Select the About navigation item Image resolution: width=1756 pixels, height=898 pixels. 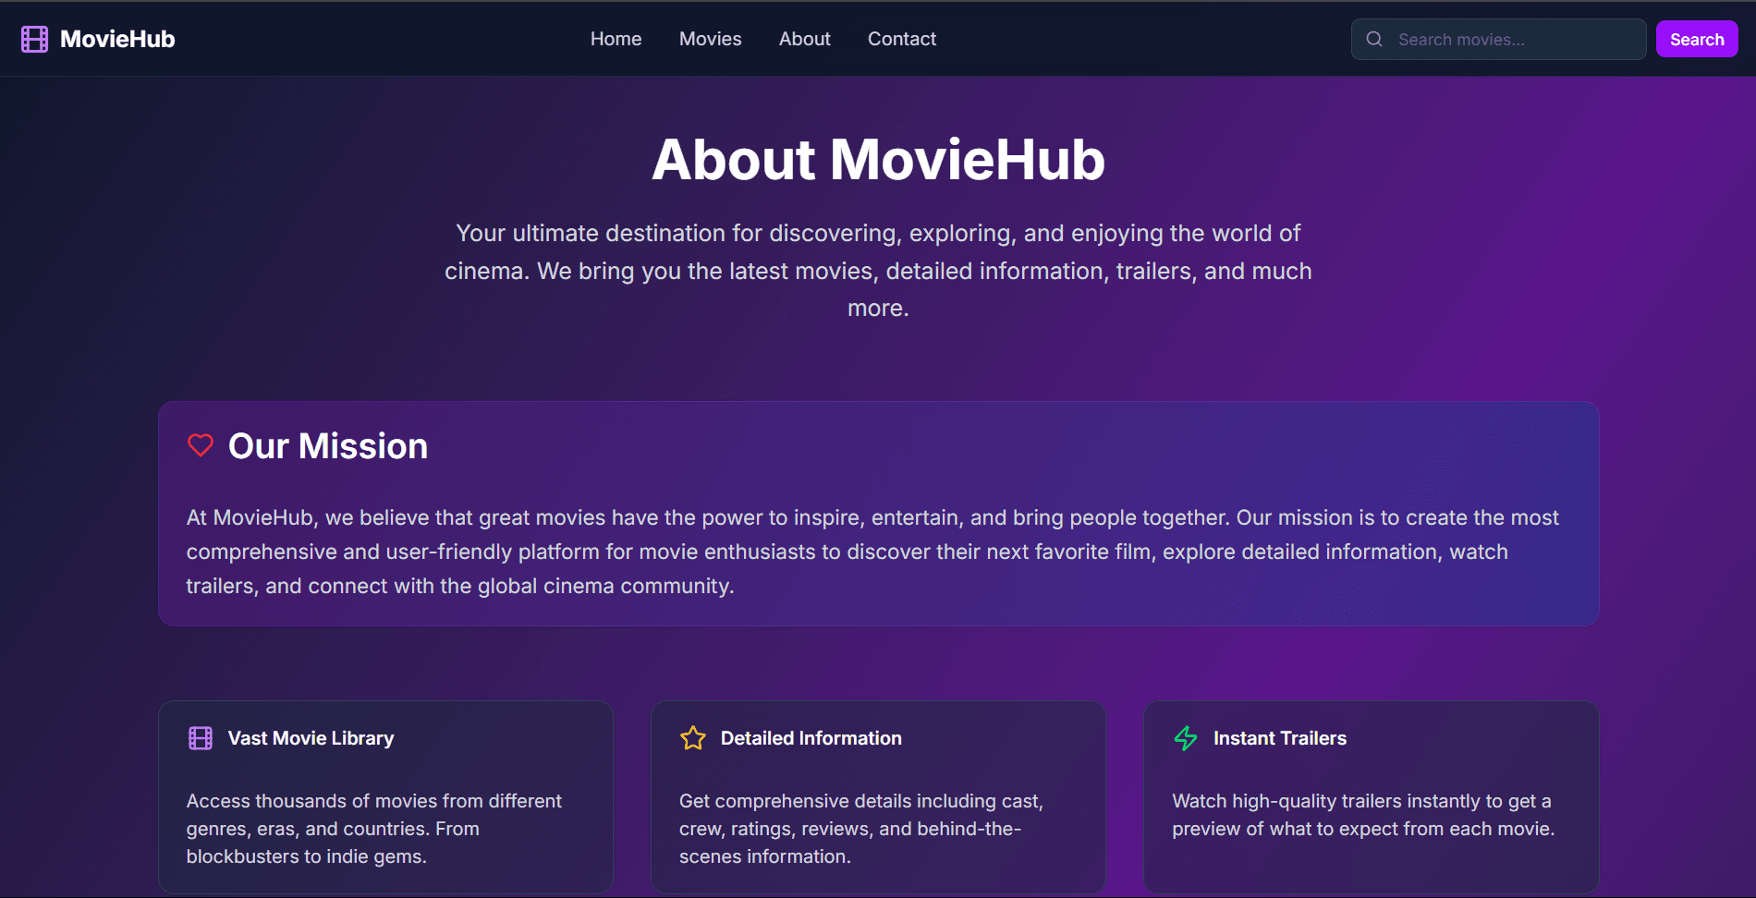(804, 39)
